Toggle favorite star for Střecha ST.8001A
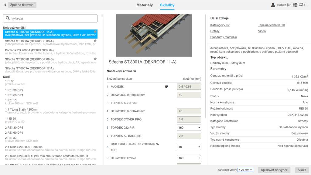 click(95, 32)
